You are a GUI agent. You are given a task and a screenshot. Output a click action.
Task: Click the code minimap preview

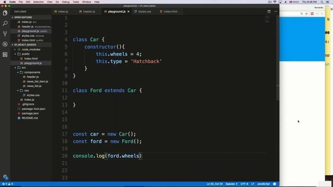267,20
